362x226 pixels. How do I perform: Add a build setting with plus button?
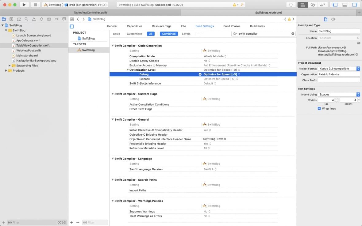[200, 34]
